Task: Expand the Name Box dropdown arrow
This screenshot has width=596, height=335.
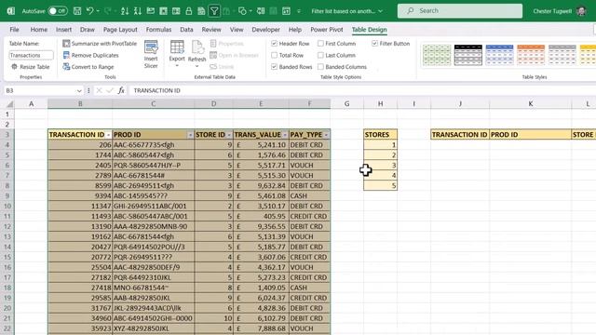Action: click(x=79, y=91)
